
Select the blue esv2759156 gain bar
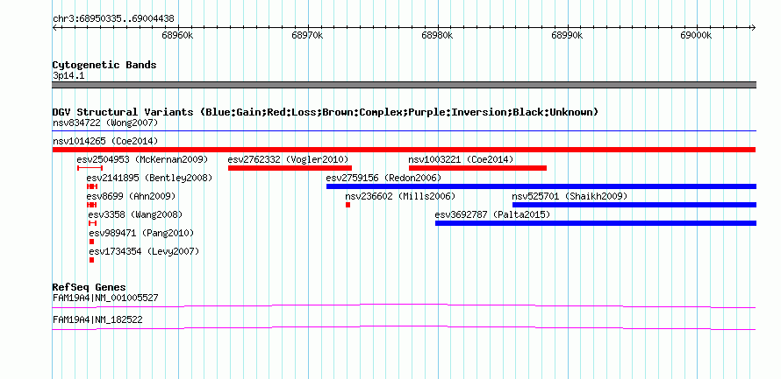(541, 186)
